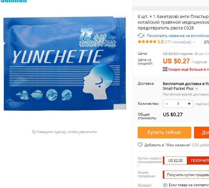The width and height of the screenshot is (209, 188).
Task: Click the translate icon beside the product title
Action: [141, 36]
